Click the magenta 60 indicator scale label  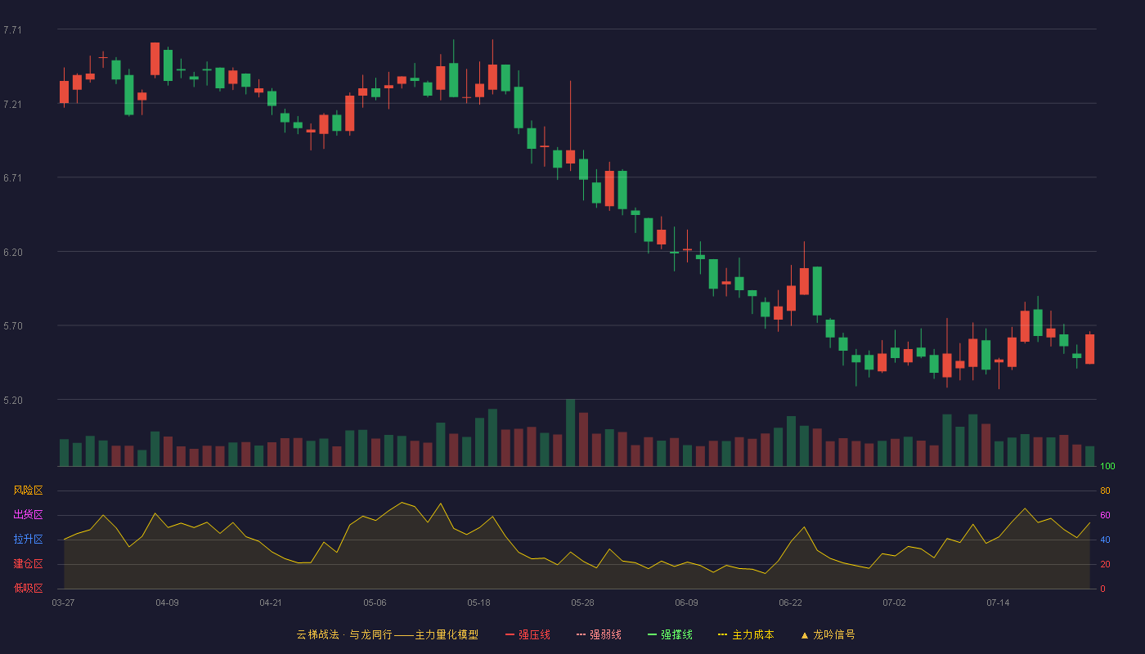pyautogui.click(x=1105, y=515)
